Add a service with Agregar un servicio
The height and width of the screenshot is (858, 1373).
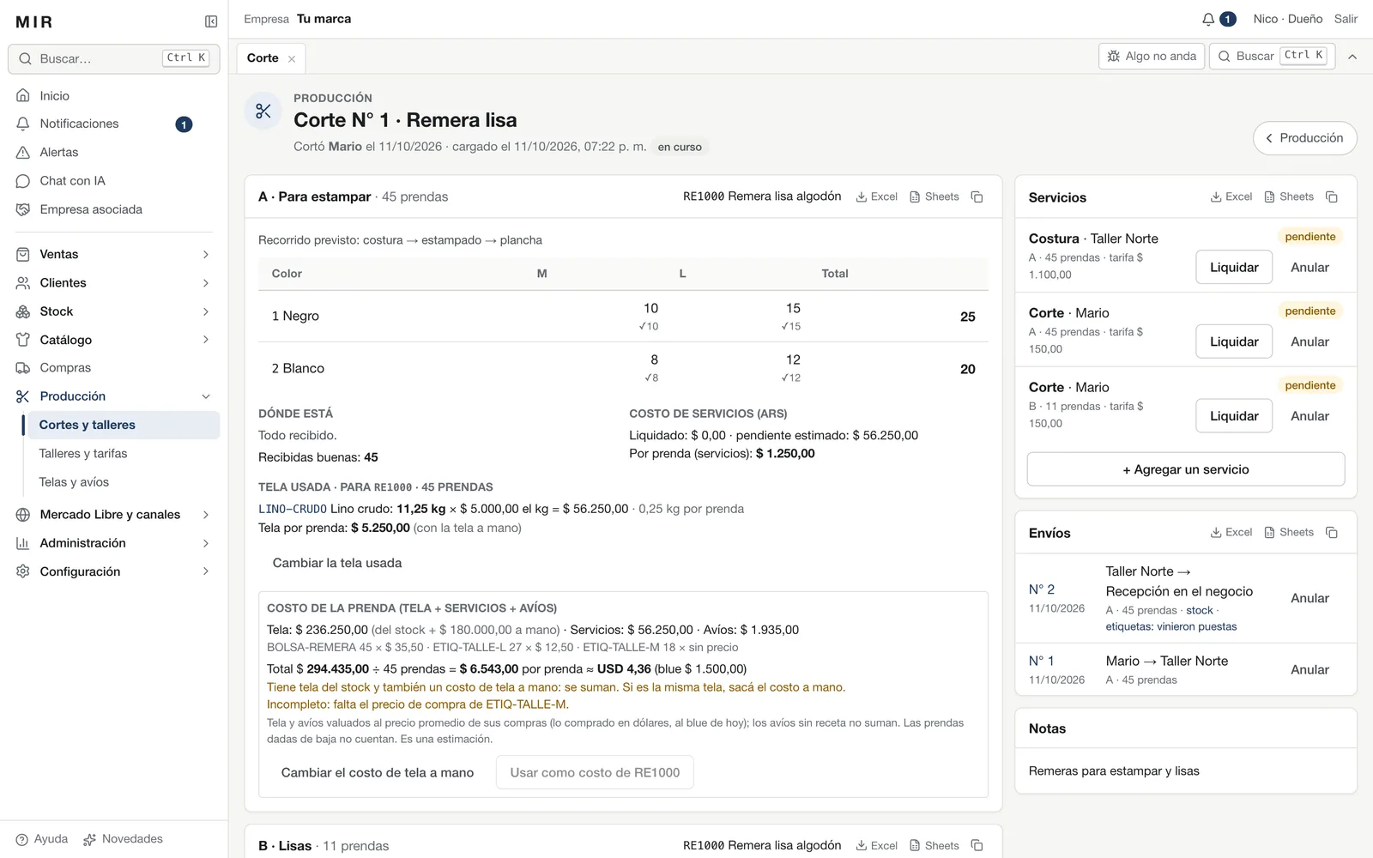pyautogui.click(x=1186, y=469)
